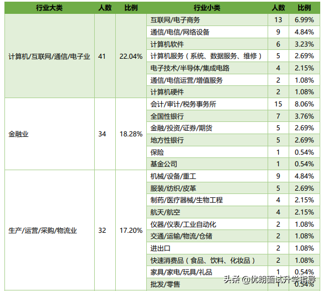Click the headcount 6 cell

[278, 44]
